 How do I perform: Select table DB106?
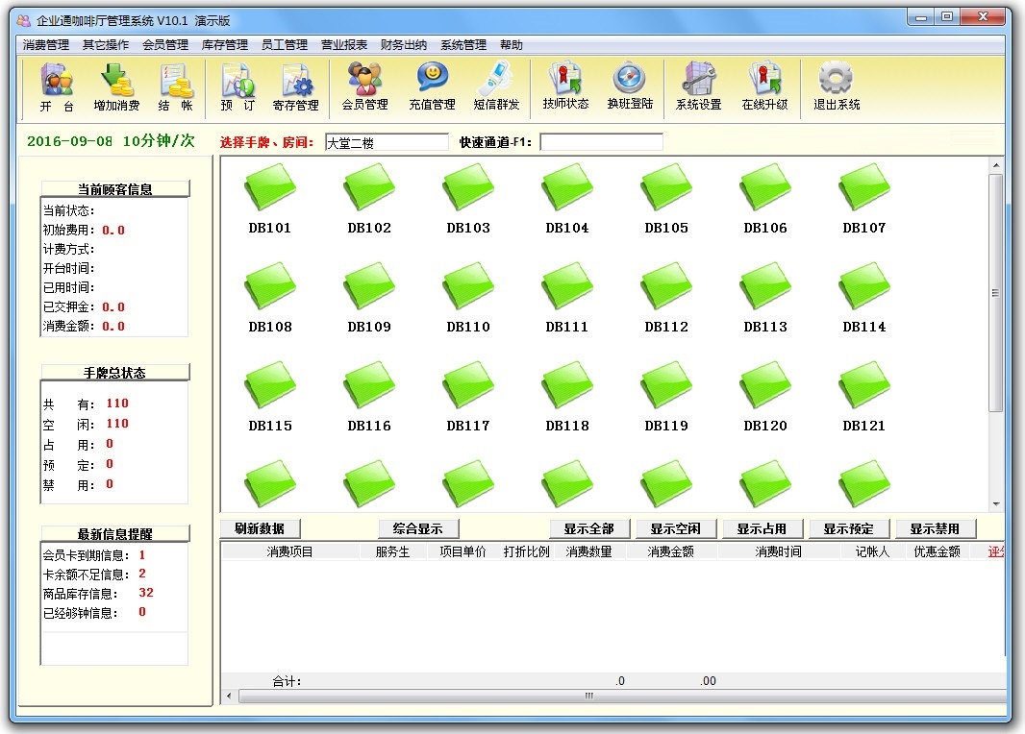(x=764, y=199)
